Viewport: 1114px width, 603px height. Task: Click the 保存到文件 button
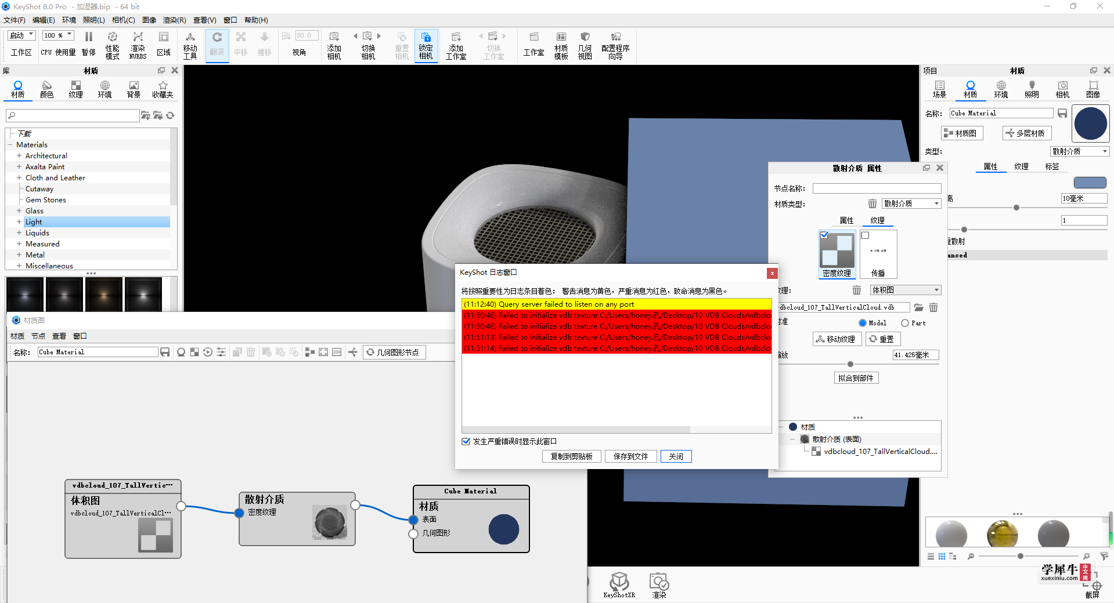(x=630, y=456)
